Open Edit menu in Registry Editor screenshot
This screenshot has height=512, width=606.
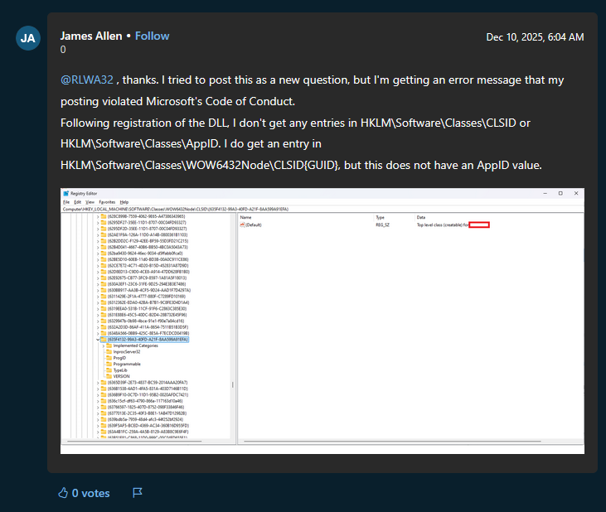78,202
